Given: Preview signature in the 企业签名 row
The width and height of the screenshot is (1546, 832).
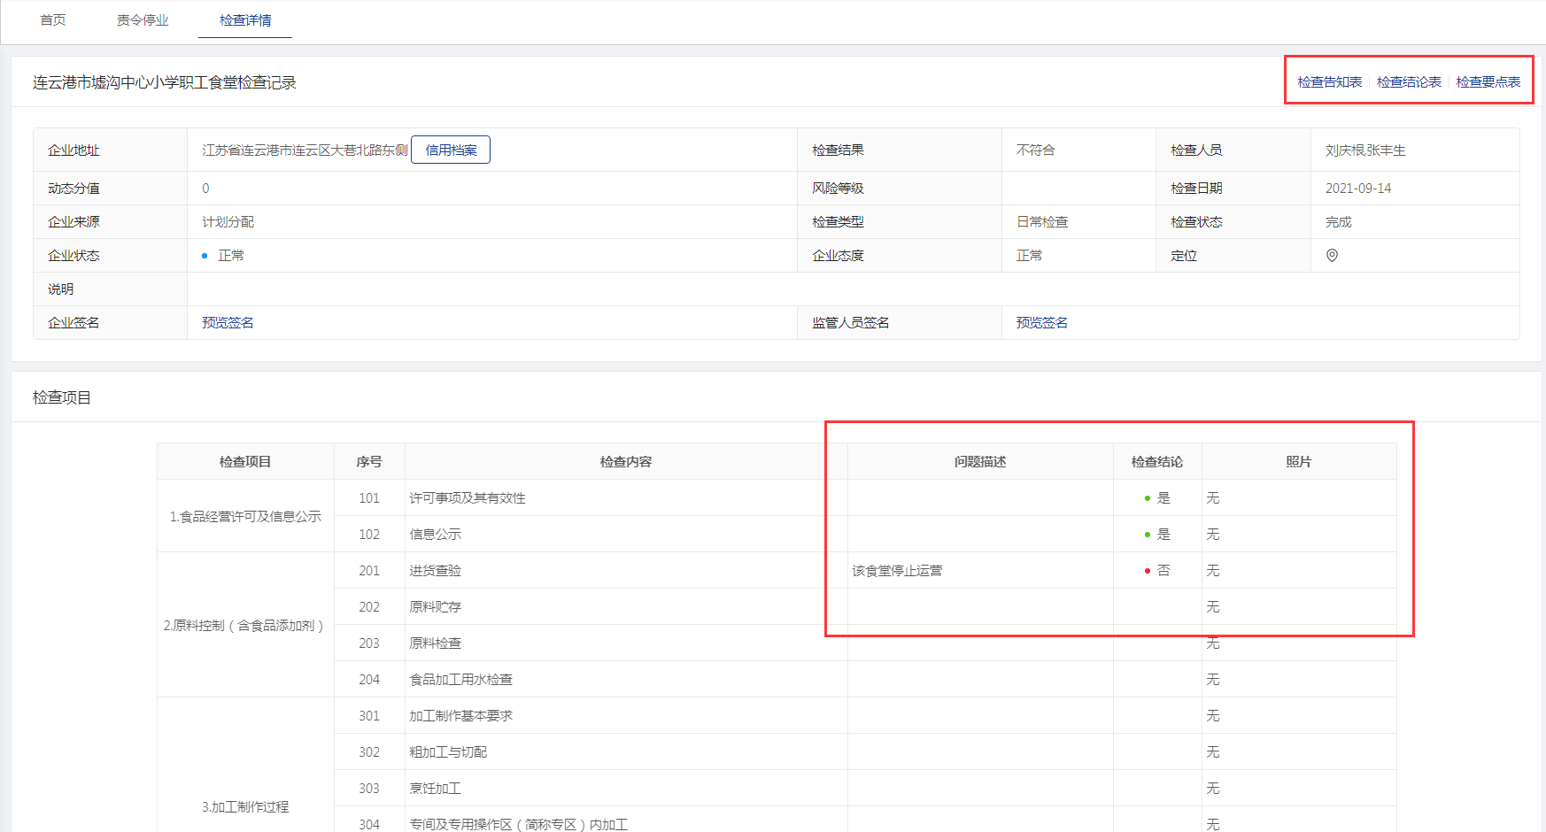Looking at the screenshot, I should pos(228,323).
